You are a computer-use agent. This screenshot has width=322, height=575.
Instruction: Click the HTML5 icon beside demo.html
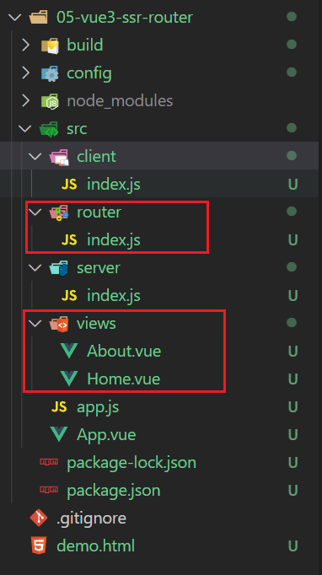(x=39, y=546)
